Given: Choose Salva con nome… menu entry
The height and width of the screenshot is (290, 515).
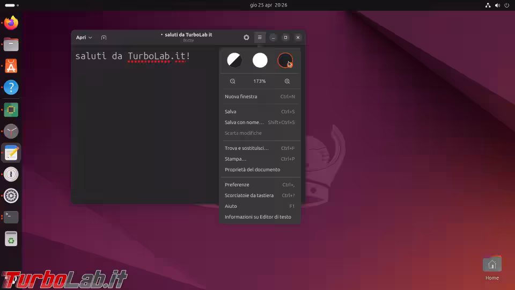Looking at the screenshot, I should [x=260, y=122].
